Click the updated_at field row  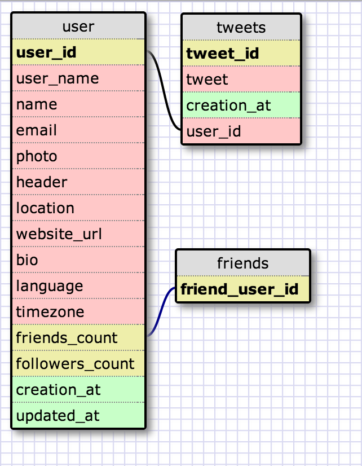[78, 416]
